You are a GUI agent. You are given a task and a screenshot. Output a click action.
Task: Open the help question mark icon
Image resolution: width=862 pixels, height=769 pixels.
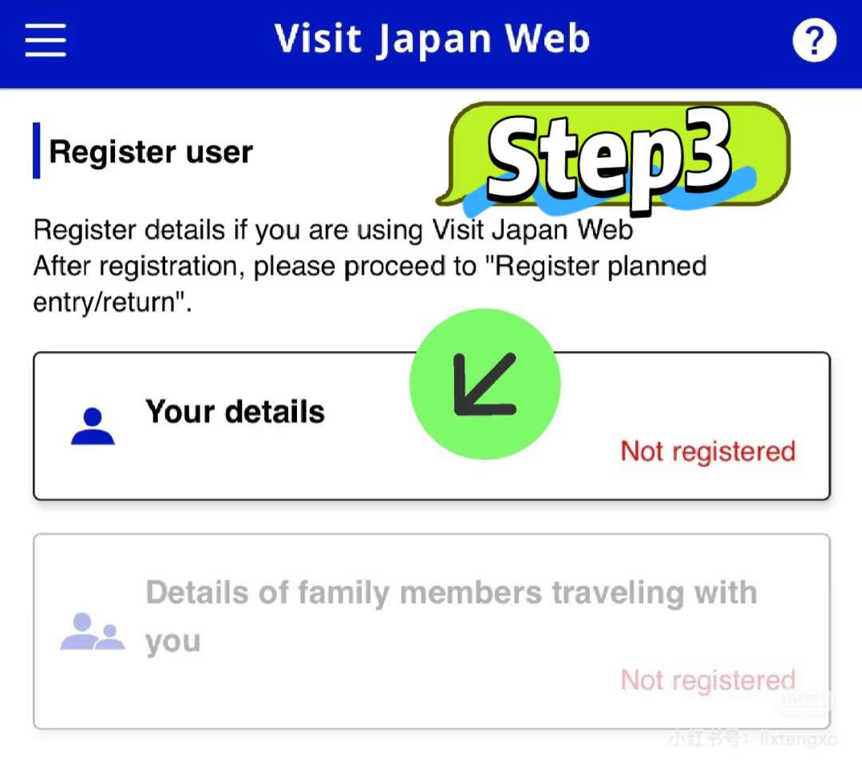pos(814,40)
